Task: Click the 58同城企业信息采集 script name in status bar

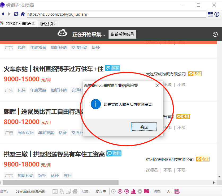Action: [30, 191]
